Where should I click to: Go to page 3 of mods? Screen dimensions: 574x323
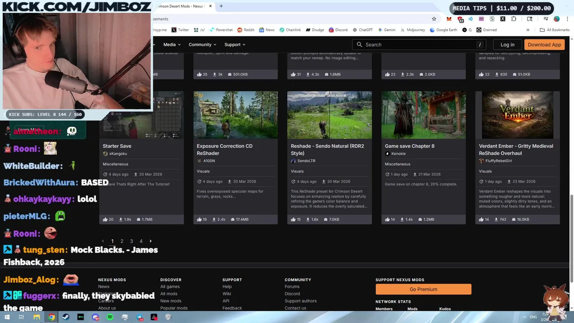pyautogui.click(x=131, y=241)
